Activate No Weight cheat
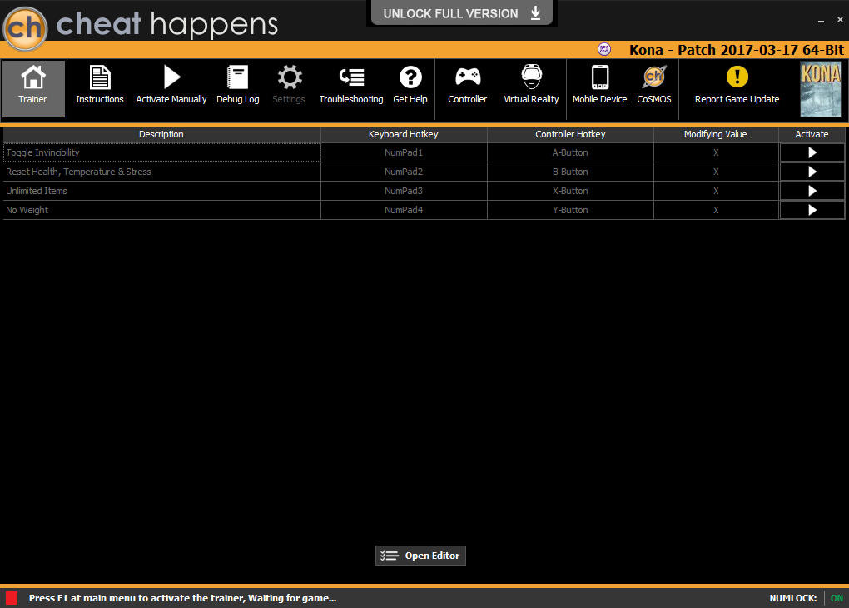This screenshot has width=849, height=608. tap(812, 210)
